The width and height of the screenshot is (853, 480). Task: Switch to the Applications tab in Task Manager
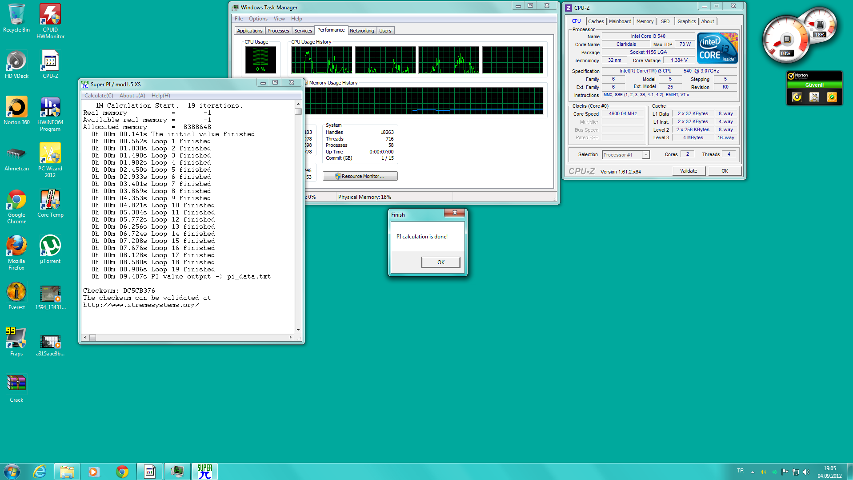(250, 31)
